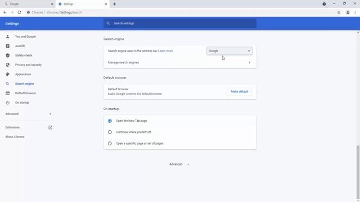The image size is (360, 202).
Task: Restore down the Chrome window
Action: point(344,4)
